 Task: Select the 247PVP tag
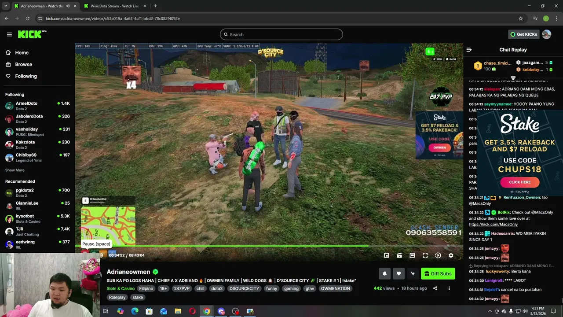(x=182, y=289)
